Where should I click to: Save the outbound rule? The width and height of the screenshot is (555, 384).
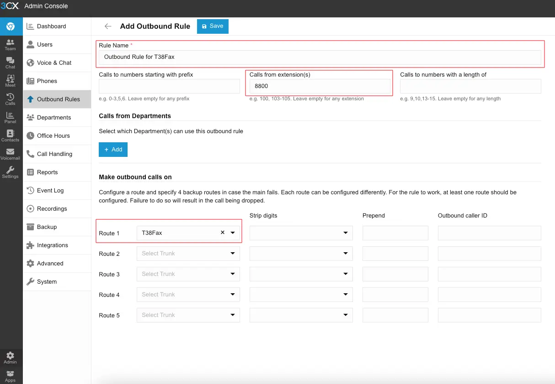tap(213, 26)
